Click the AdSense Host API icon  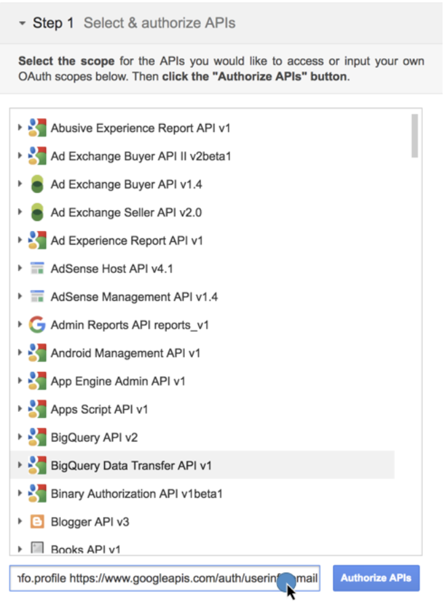[x=37, y=269]
